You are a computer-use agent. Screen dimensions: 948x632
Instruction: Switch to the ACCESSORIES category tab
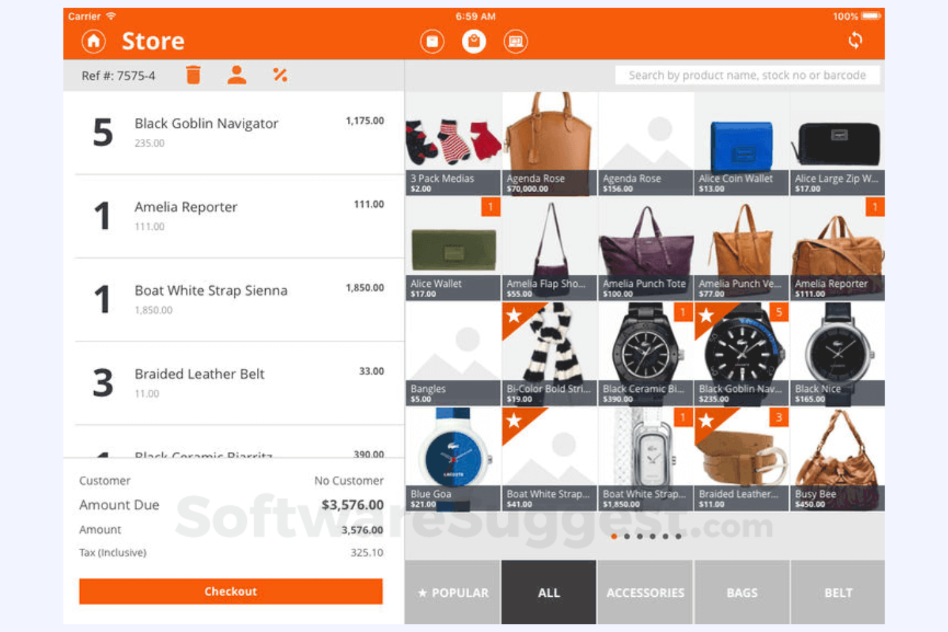tap(645, 592)
